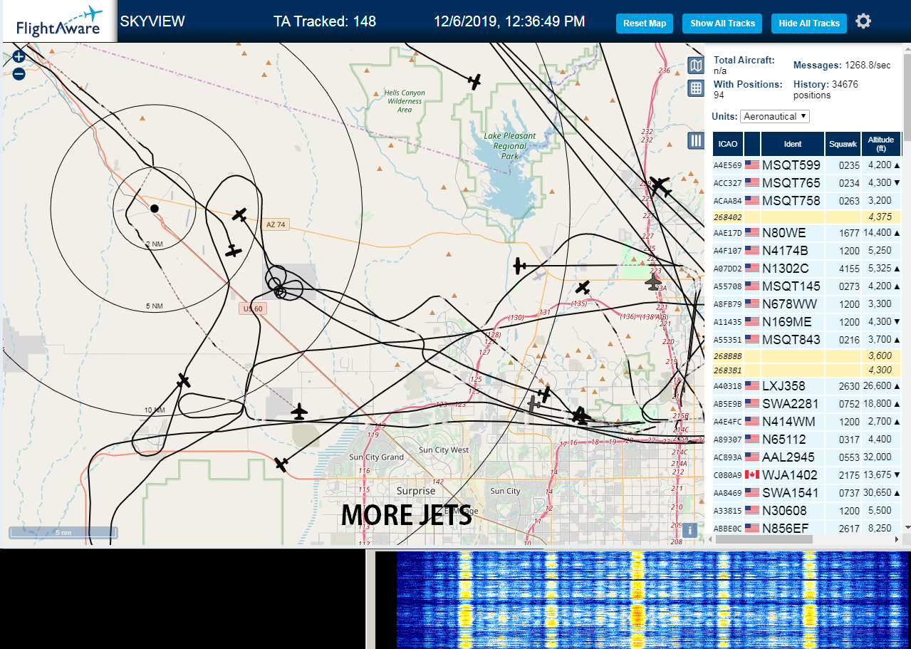
Task: Select the aircraft icon near AZ 74
Action: [240, 214]
